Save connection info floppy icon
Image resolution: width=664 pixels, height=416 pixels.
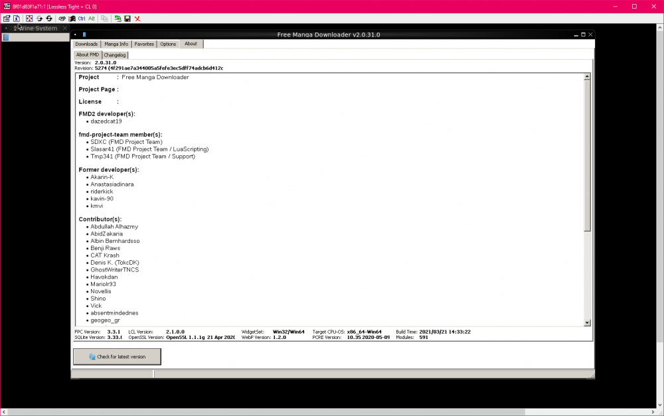pyautogui.click(x=127, y=19)
